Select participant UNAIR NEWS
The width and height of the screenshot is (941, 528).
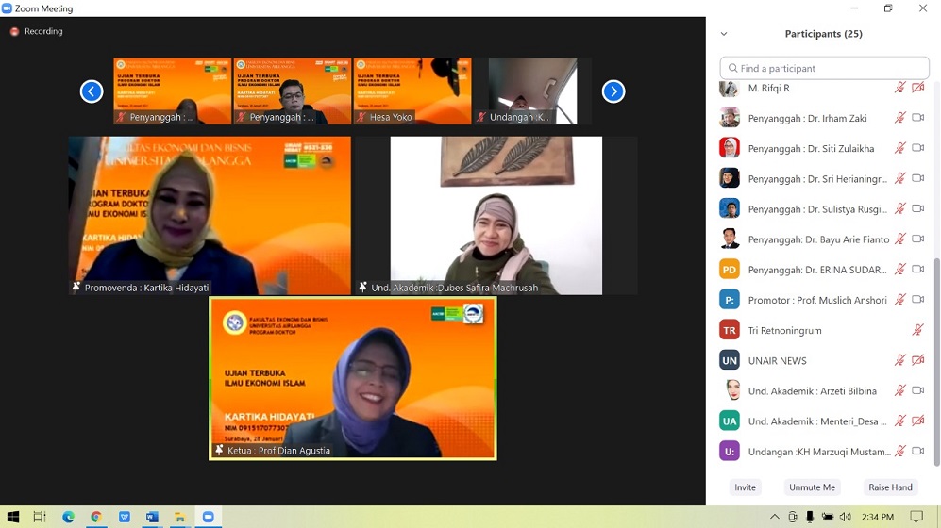point(823,360)
